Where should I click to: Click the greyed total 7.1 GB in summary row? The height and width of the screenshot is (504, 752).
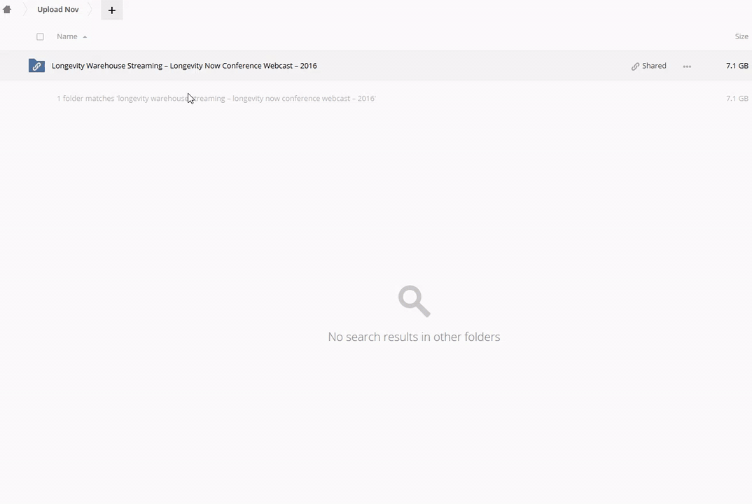point(737,98)
